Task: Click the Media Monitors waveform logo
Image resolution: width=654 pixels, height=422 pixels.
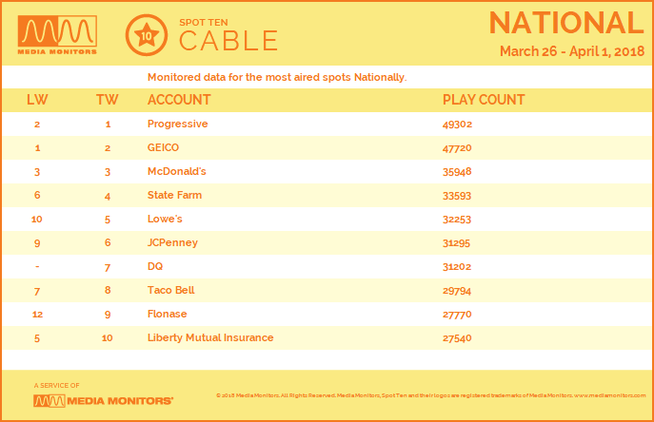Action: (x=57, y=35)
